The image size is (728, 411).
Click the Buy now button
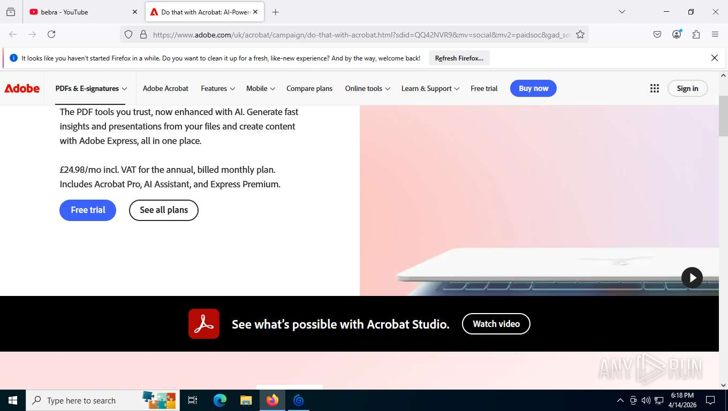click(x=533, y=88)
